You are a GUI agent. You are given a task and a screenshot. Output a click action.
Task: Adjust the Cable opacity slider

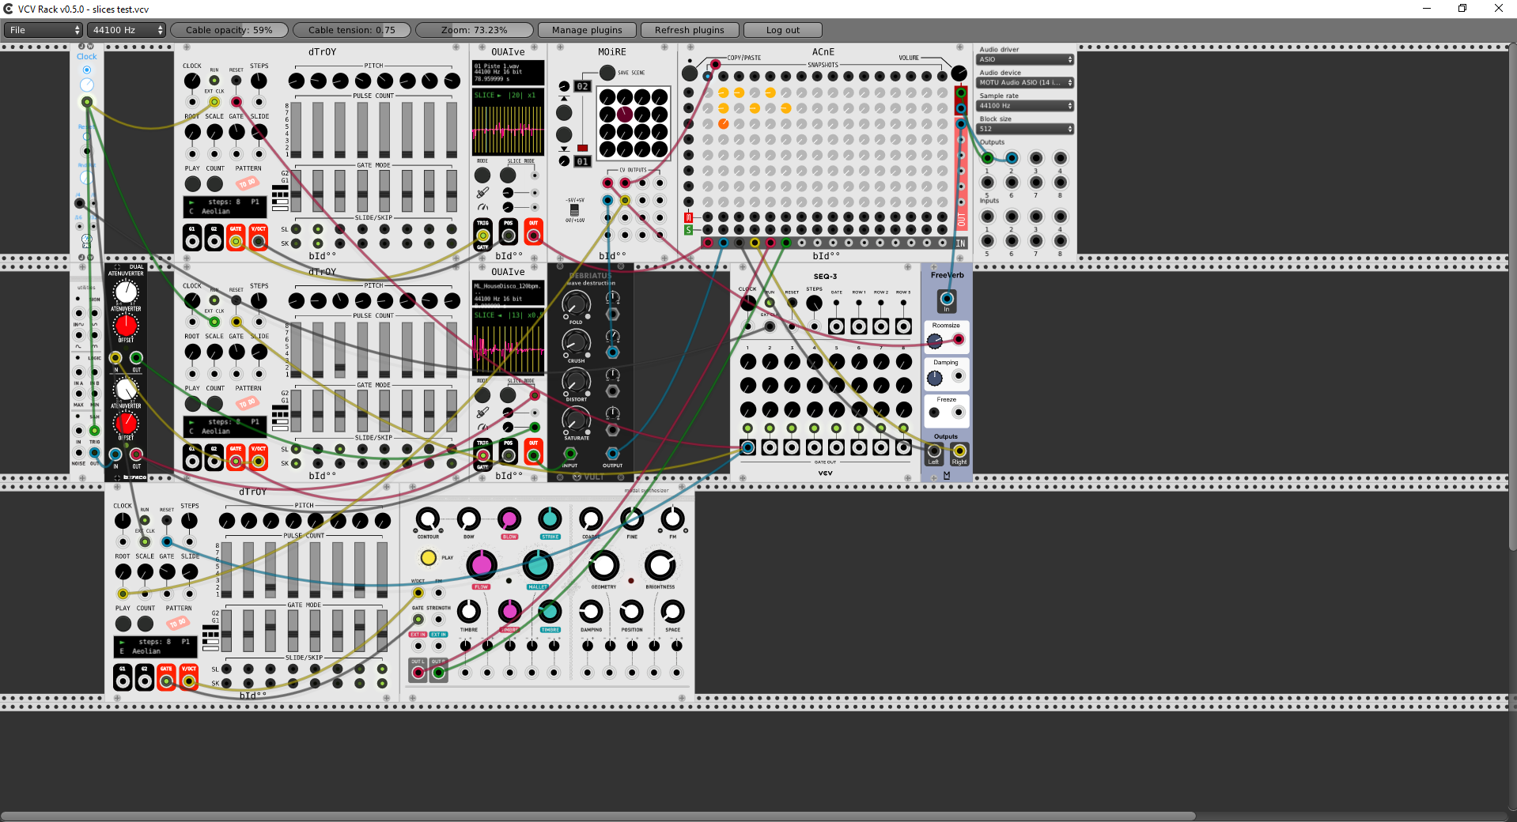pyautogui.click(x=229, y=30)
